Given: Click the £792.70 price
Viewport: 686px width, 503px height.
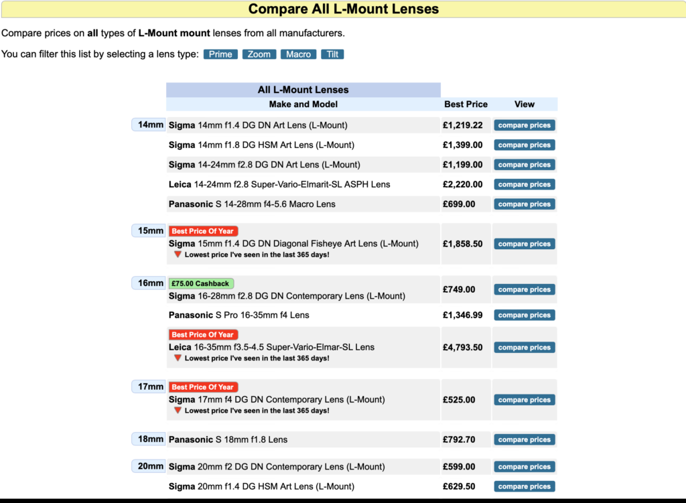Looking at the screenshot, I should 459,439.
